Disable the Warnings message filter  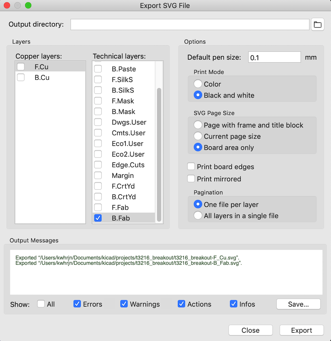pos(124,304)
